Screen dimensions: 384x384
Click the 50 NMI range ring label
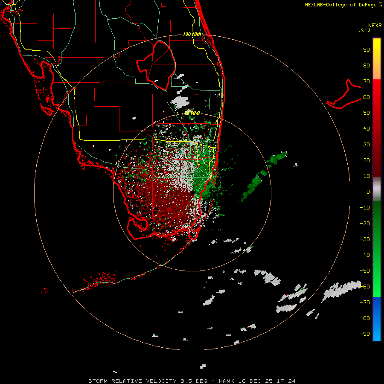(x=192, y=113)
